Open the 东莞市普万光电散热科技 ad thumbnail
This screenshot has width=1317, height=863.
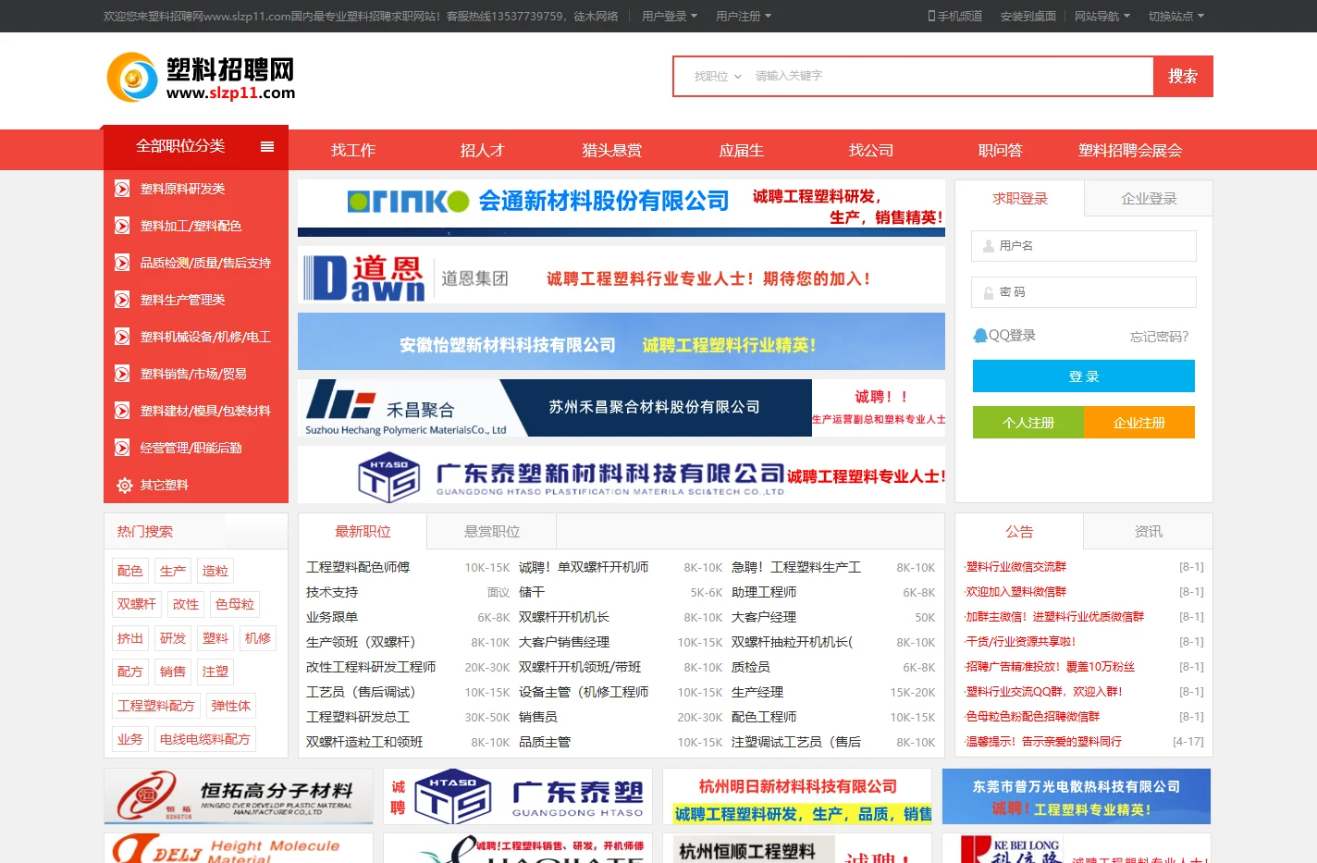click(1077, 796)
